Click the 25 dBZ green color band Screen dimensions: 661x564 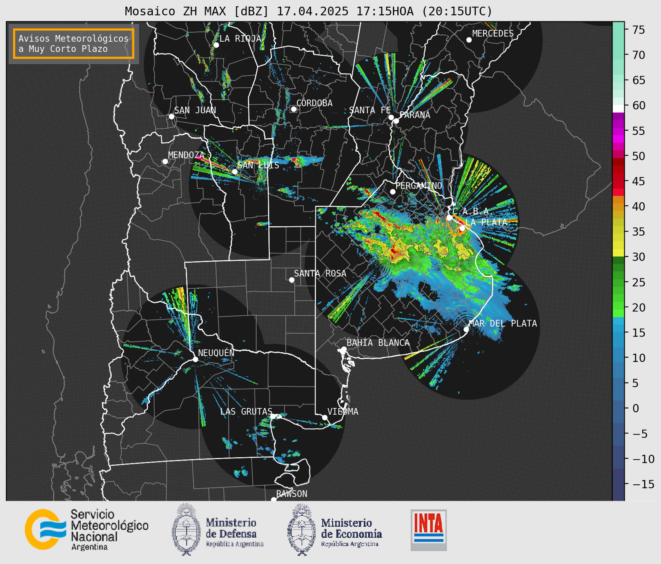[x=618, y=282]
